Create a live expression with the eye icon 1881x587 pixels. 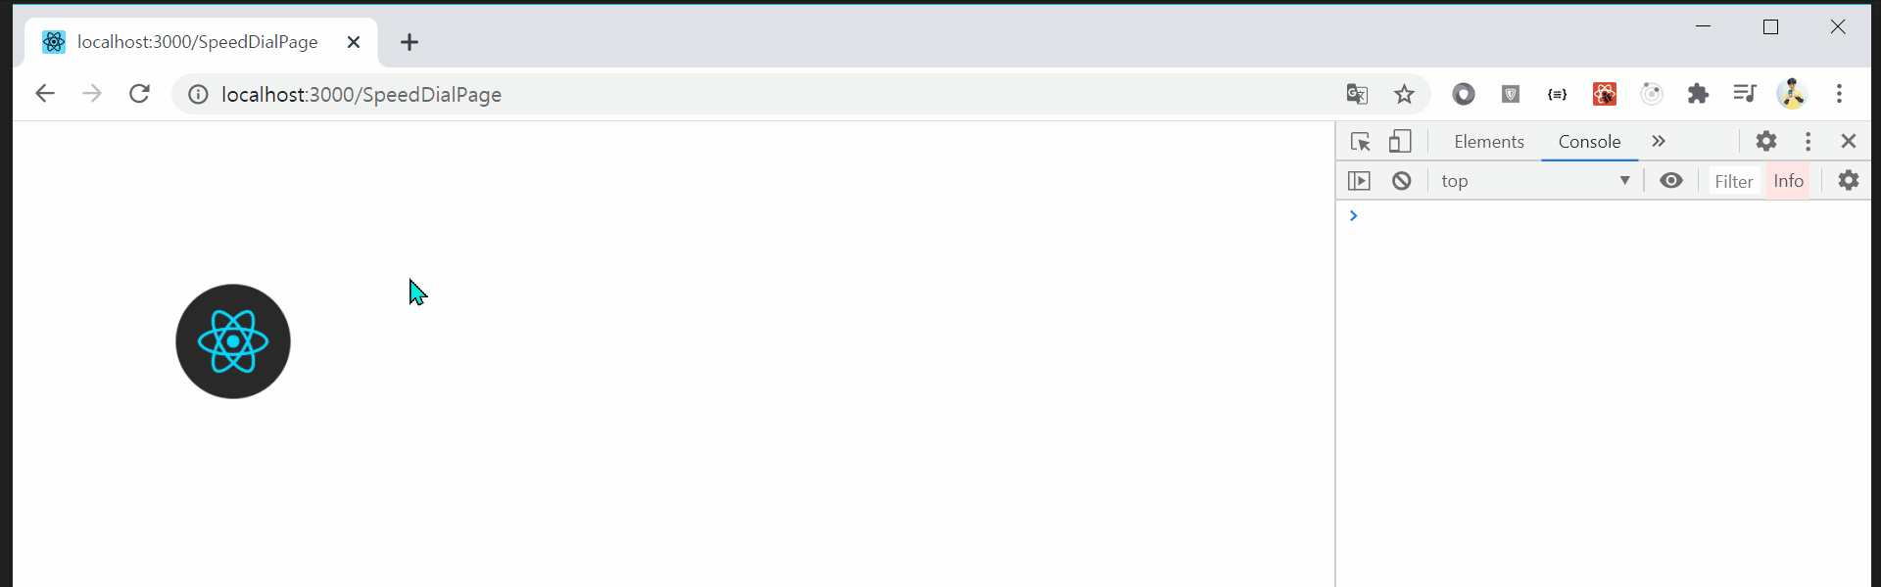point(1671,181)
